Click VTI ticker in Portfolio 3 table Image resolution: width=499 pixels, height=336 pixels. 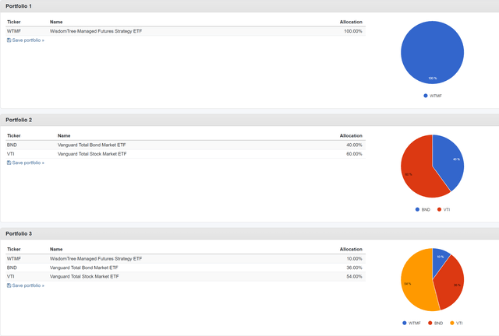coord(10,276)
